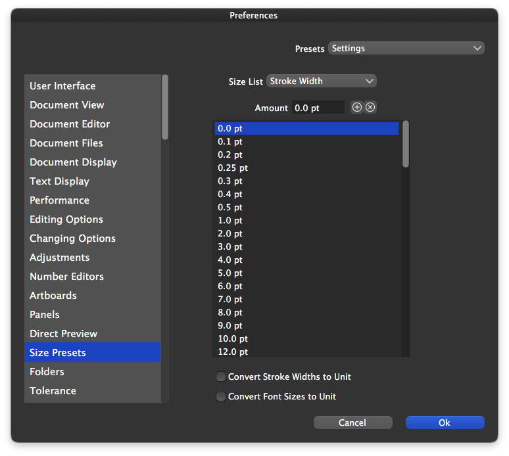Image resolution: width=509 pixels, height=456 pixels.
Task: Click the Cancel button
Action: point(352,422)
